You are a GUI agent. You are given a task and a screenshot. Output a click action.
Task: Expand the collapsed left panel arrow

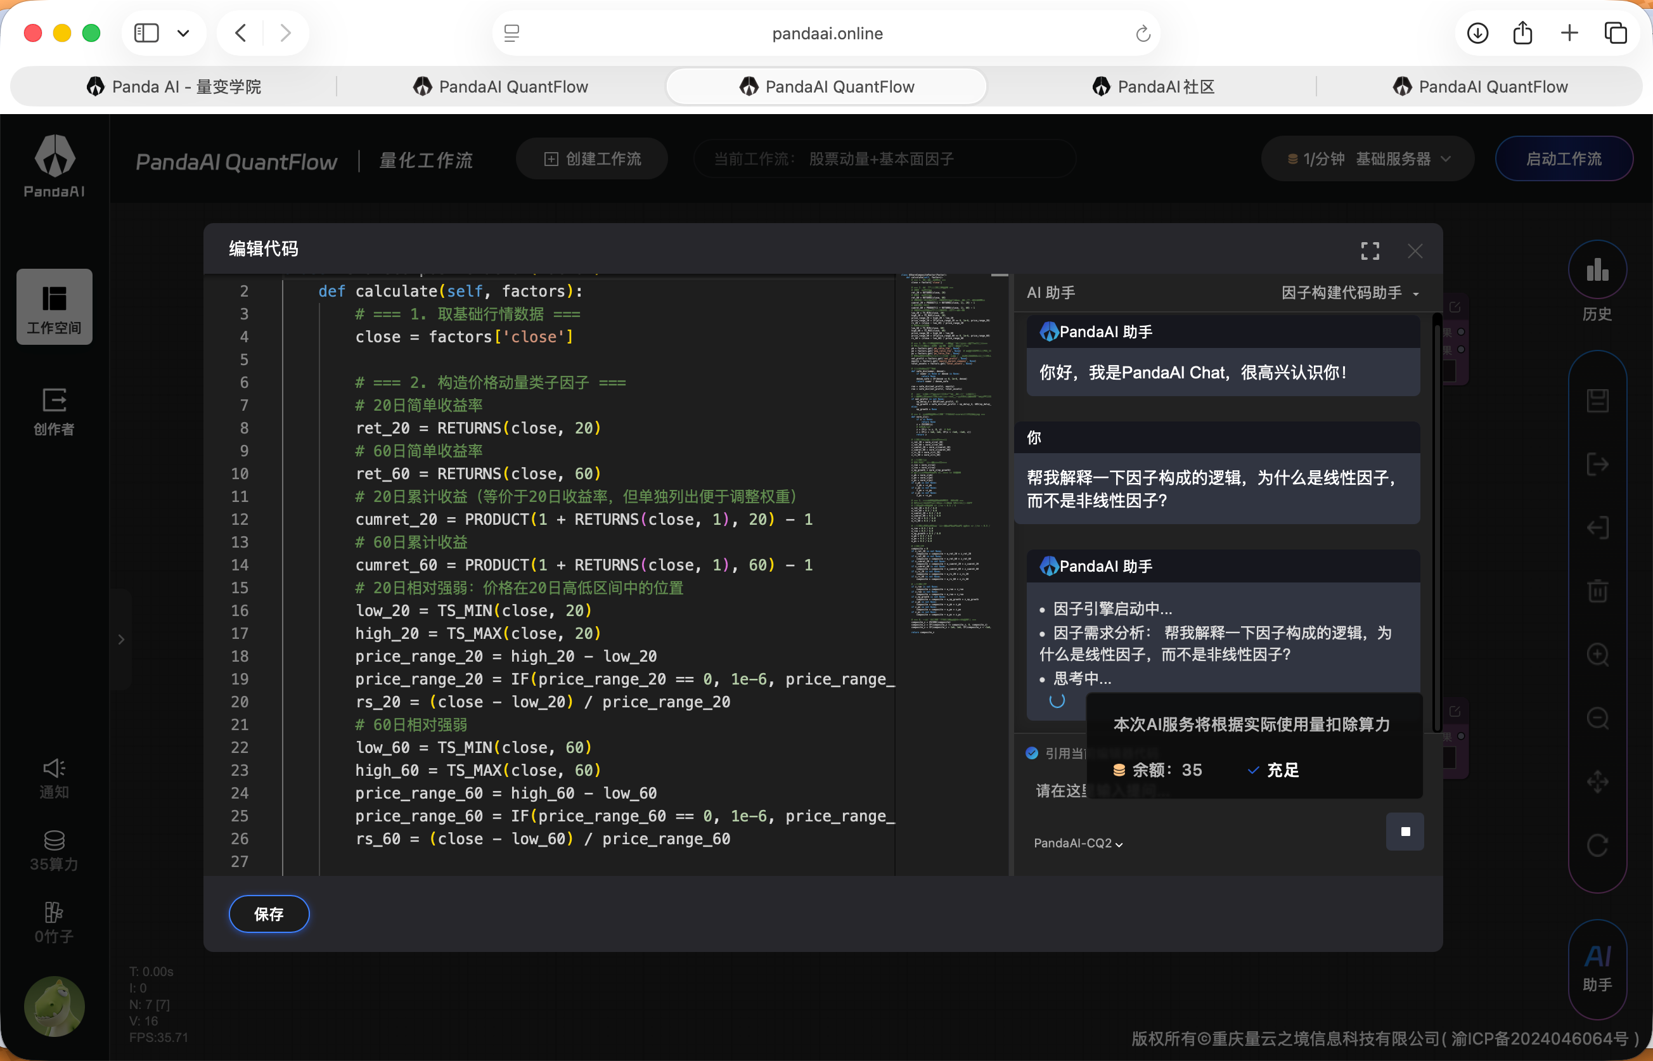121,640
